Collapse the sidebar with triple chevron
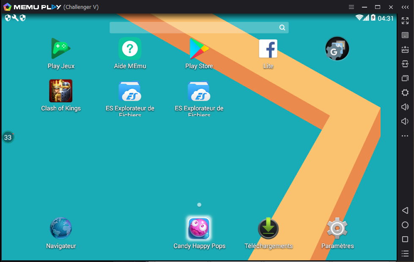Viewport: 414px width, 262px height. (x=405, y=7)
